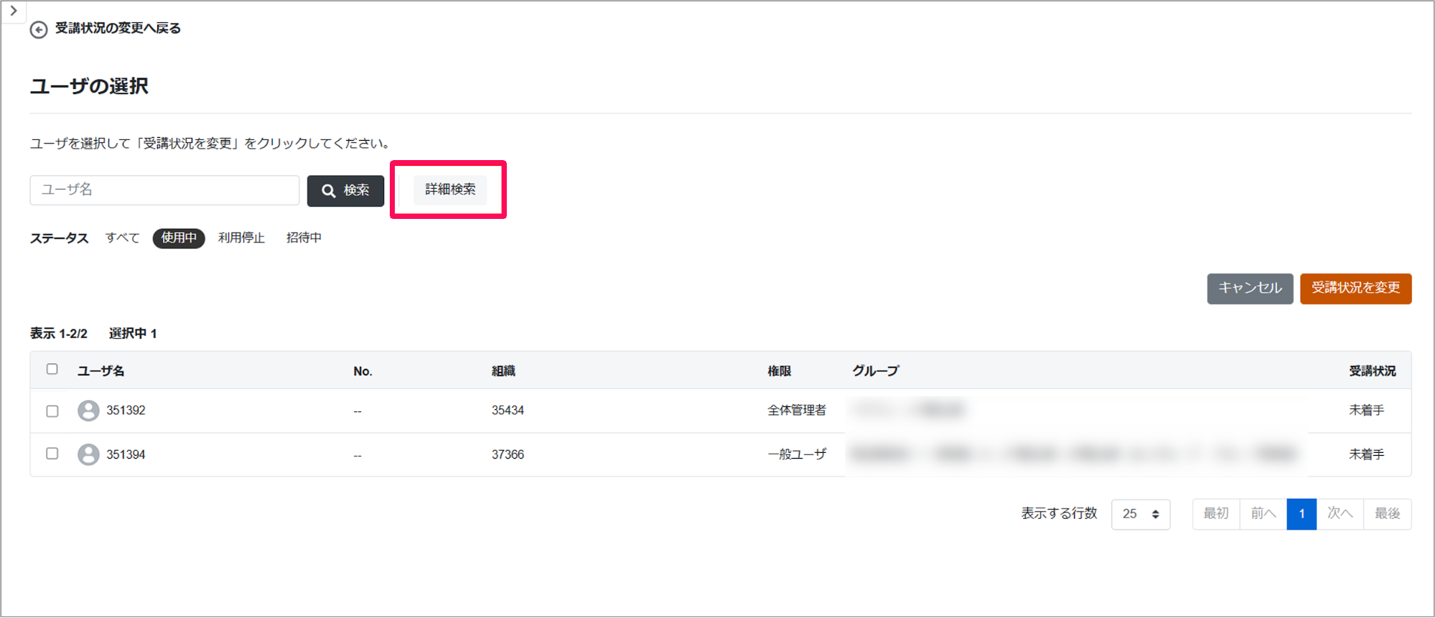Click organization value 37366
Screen dimensions: 1435x618
pyautogui.click(x=508, y=455)
